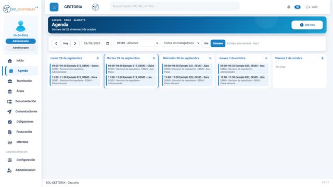333x187 pixels.
Task: Add appointment on Miércoles 30 de septiembre
Action: pyautogui.click(x=210, y=58)
